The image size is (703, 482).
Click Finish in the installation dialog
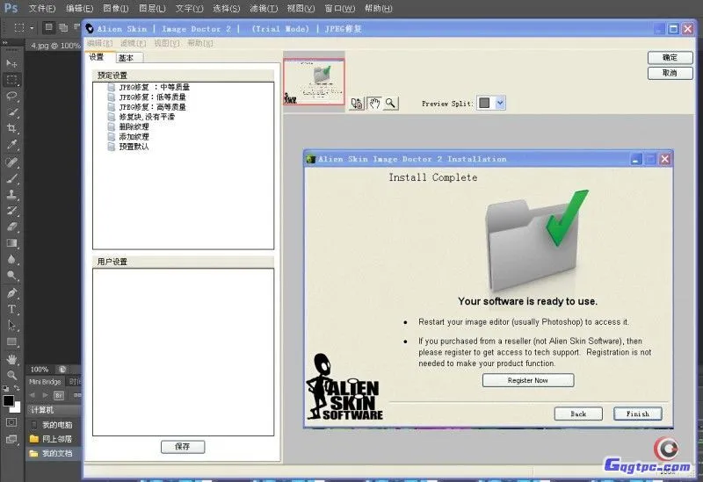(x=638, y=414)
